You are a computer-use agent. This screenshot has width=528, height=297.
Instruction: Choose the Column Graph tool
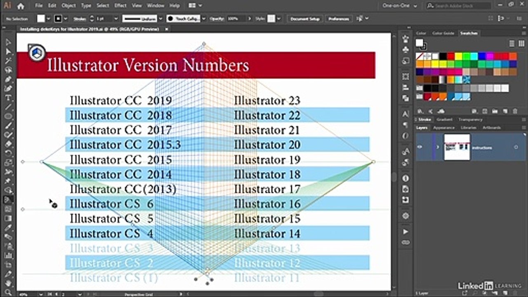pos(8,255)
